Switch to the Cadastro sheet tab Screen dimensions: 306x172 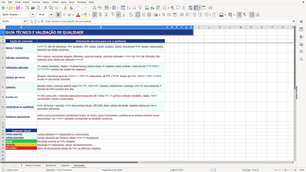point(65,165)
